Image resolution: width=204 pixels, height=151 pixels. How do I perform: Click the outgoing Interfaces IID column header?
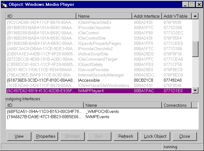click(x=45, y=105)
